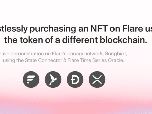The width and height of the screenshot is (152, 114).
Task: Click "Flare Time Series Oracle." text
Action: click(x=96, y=60)
